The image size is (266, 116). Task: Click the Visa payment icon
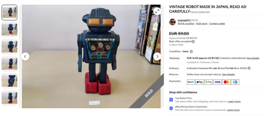click(217, 82)
